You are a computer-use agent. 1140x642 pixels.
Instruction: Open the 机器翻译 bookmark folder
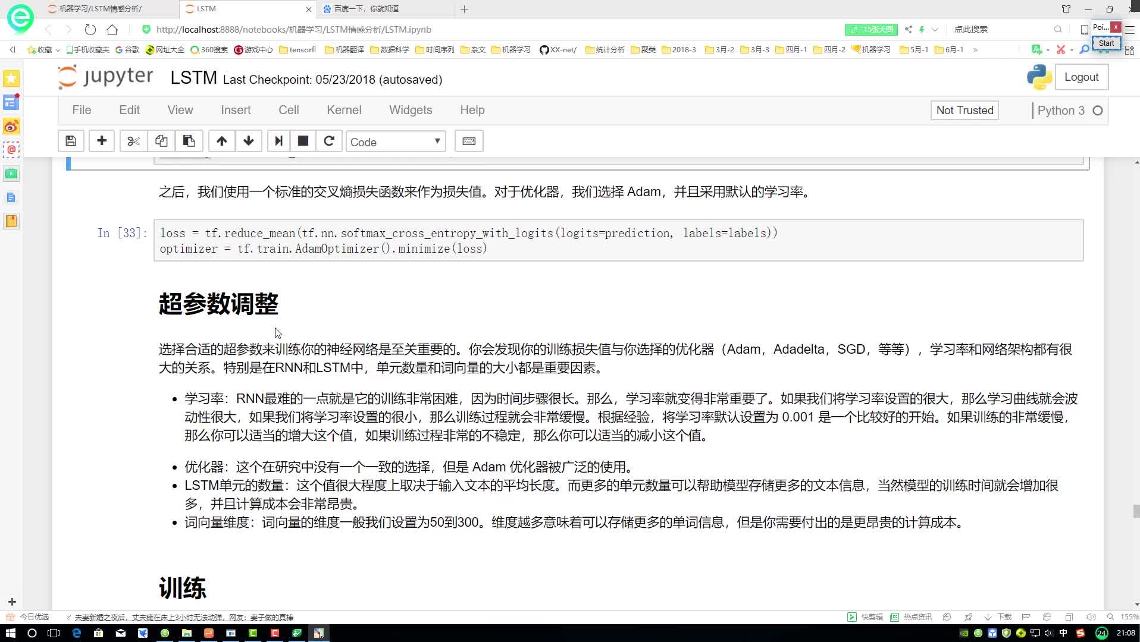344,50
